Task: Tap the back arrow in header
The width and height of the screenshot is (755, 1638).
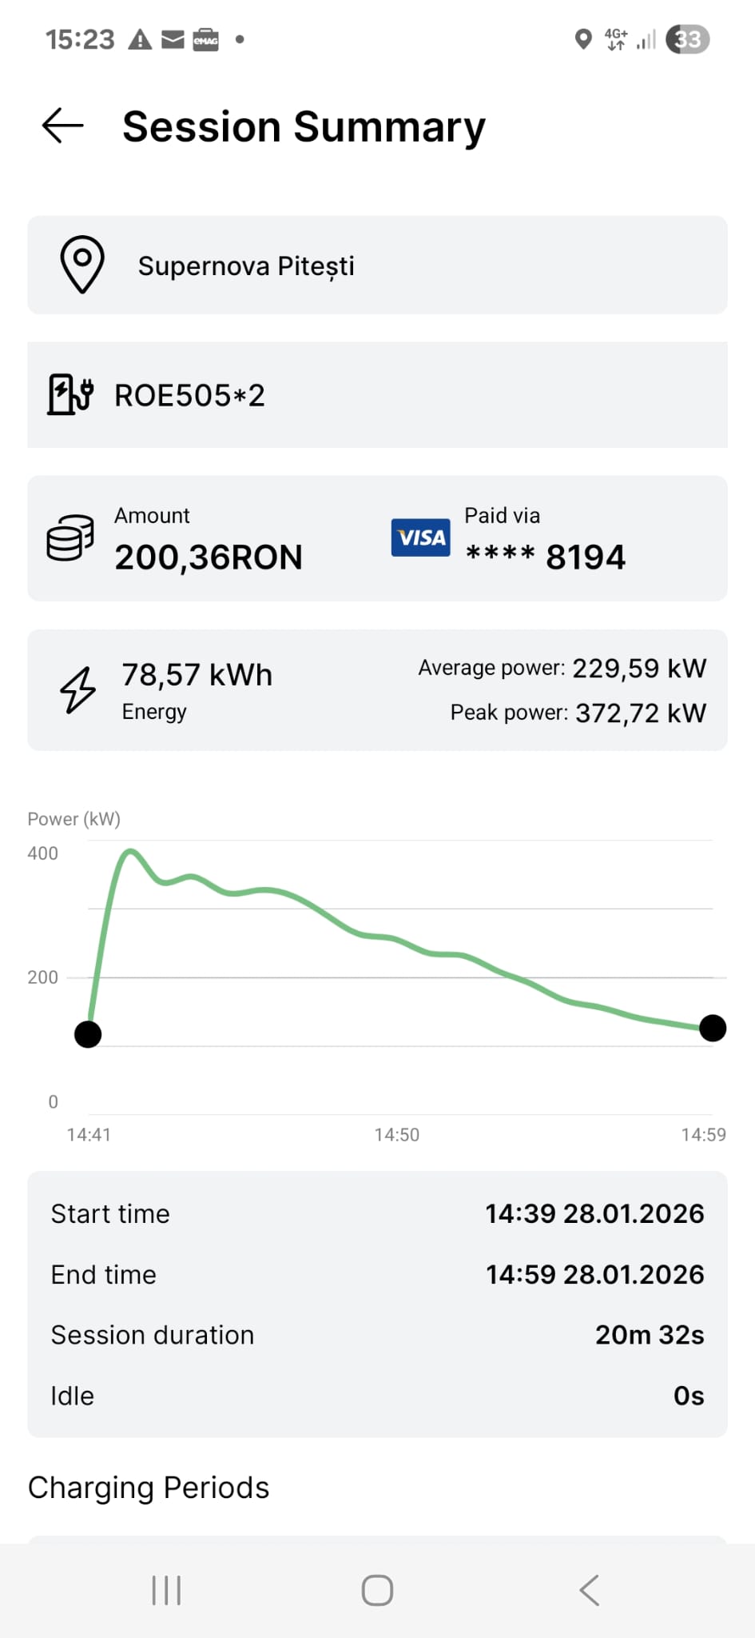Action: pos(63,126)
